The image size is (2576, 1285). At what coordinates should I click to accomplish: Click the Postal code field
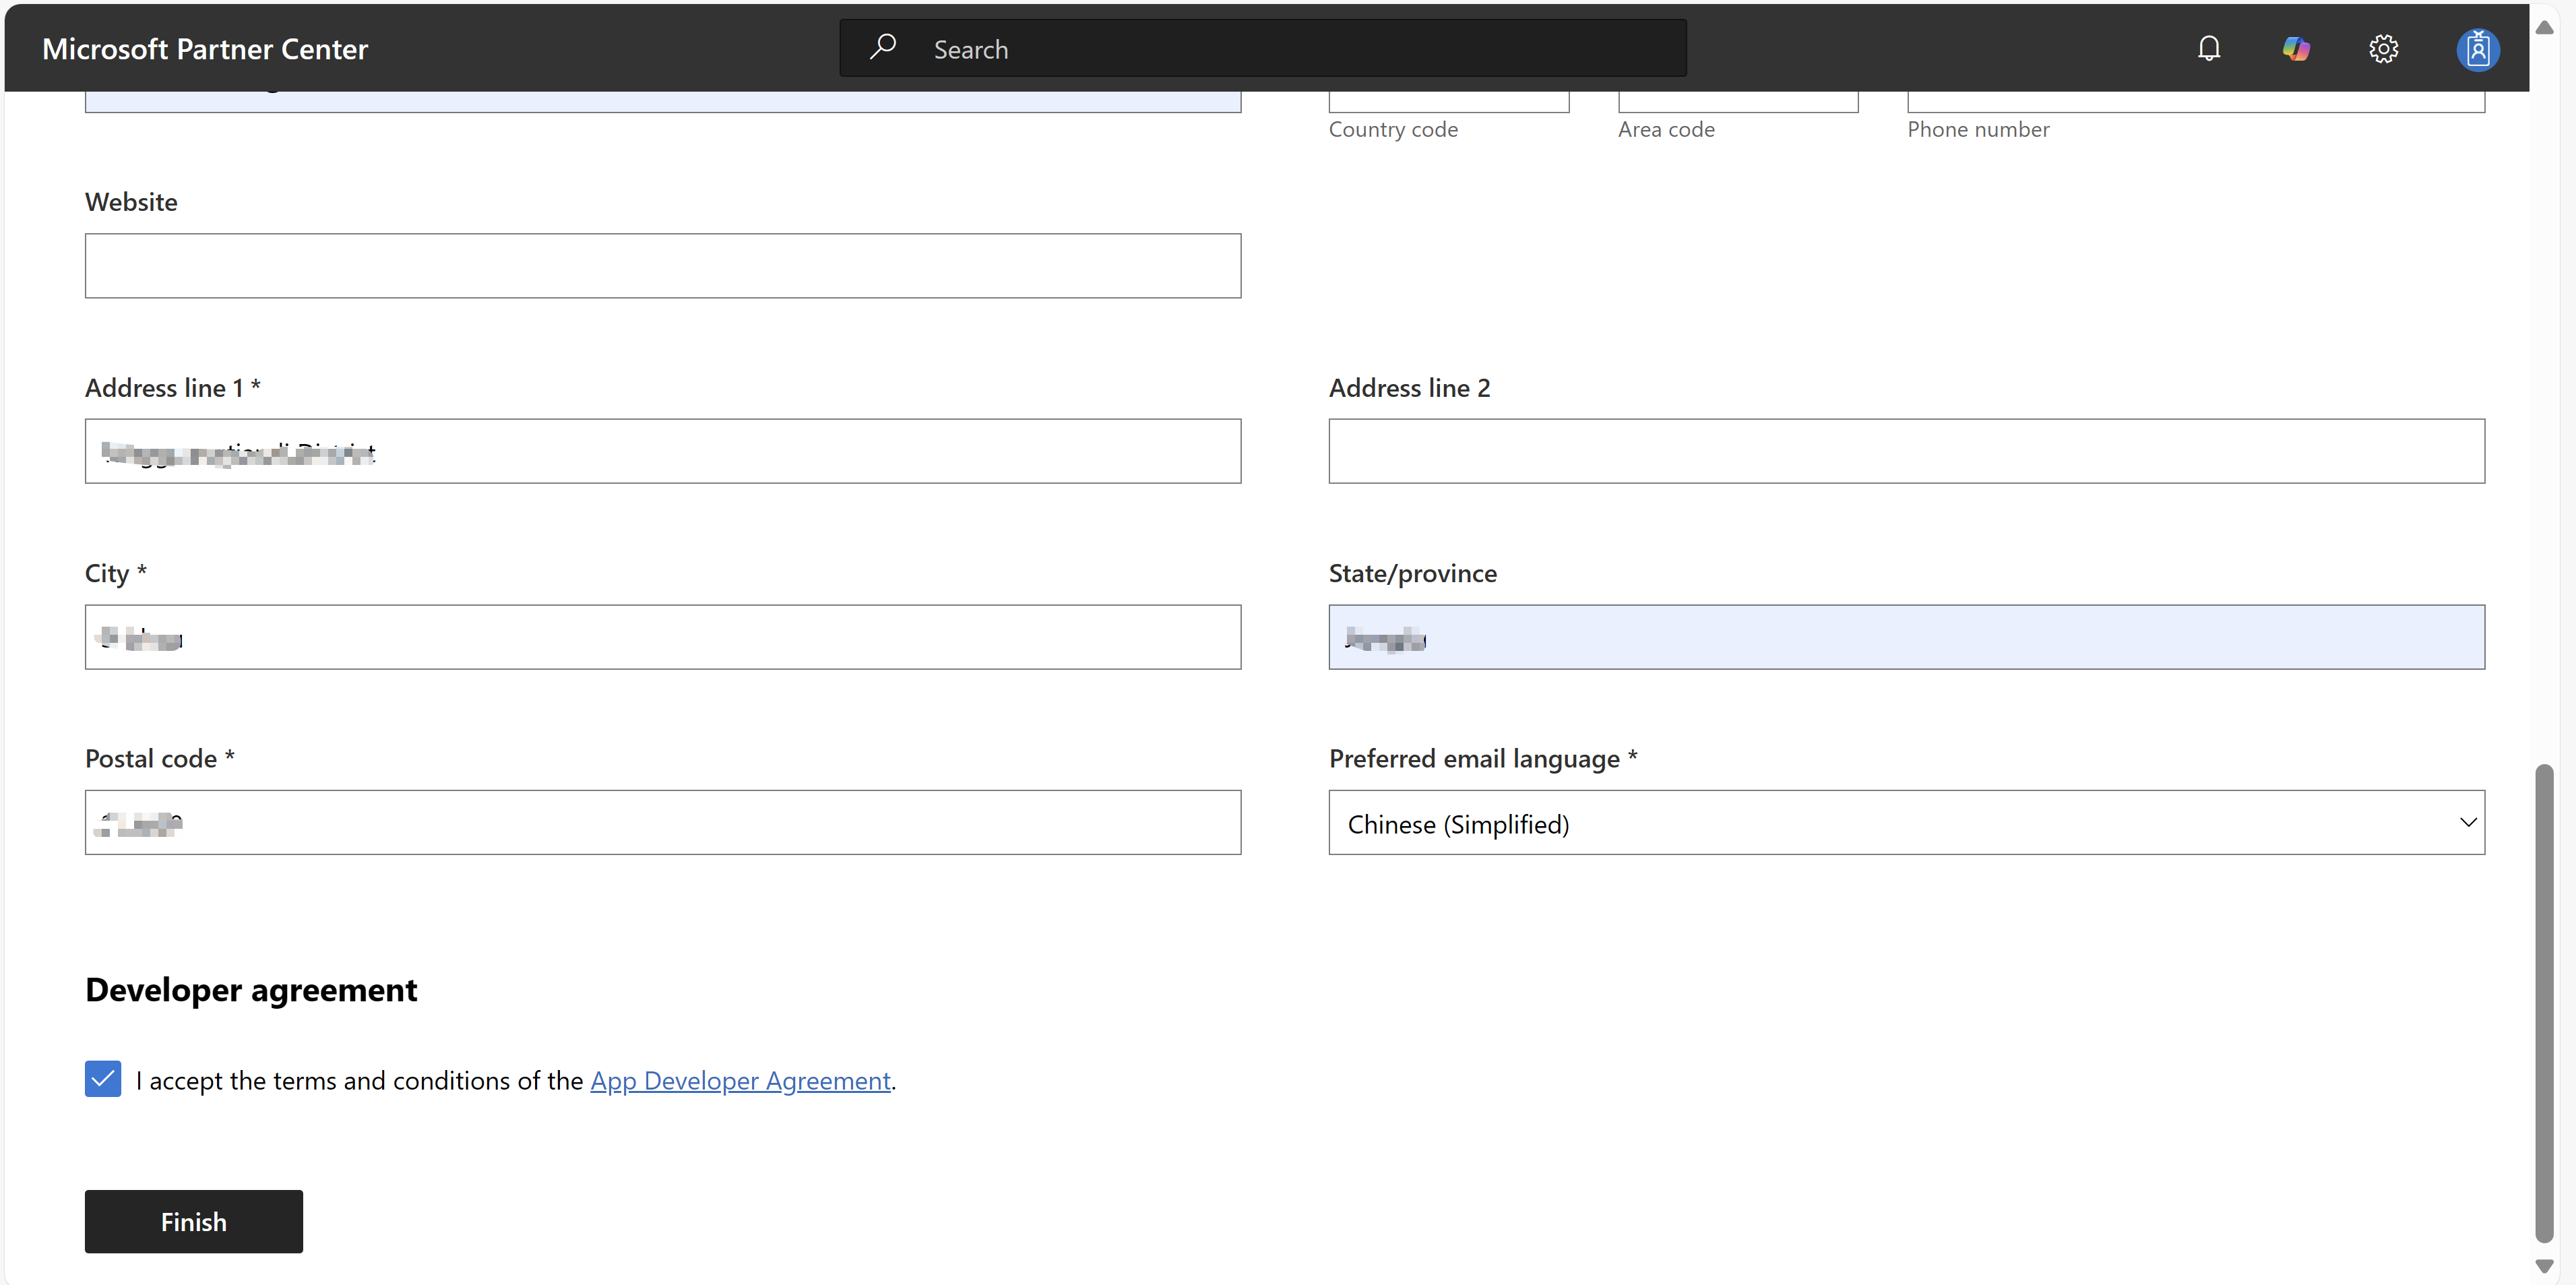coord(663,822)
